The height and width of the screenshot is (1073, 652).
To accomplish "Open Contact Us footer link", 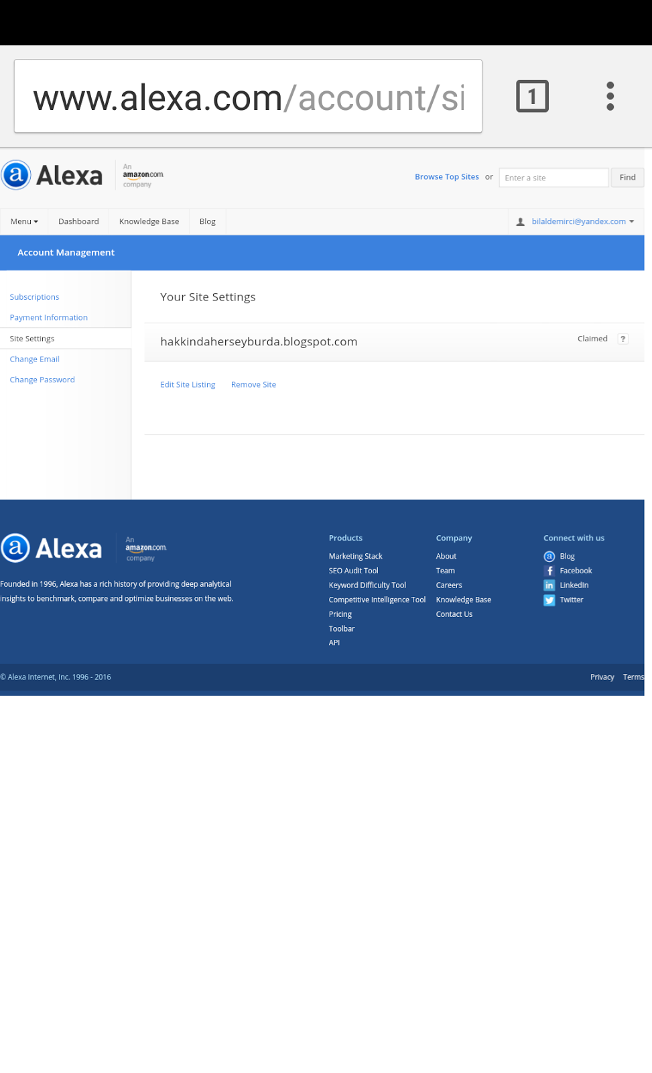I will 454,614.
